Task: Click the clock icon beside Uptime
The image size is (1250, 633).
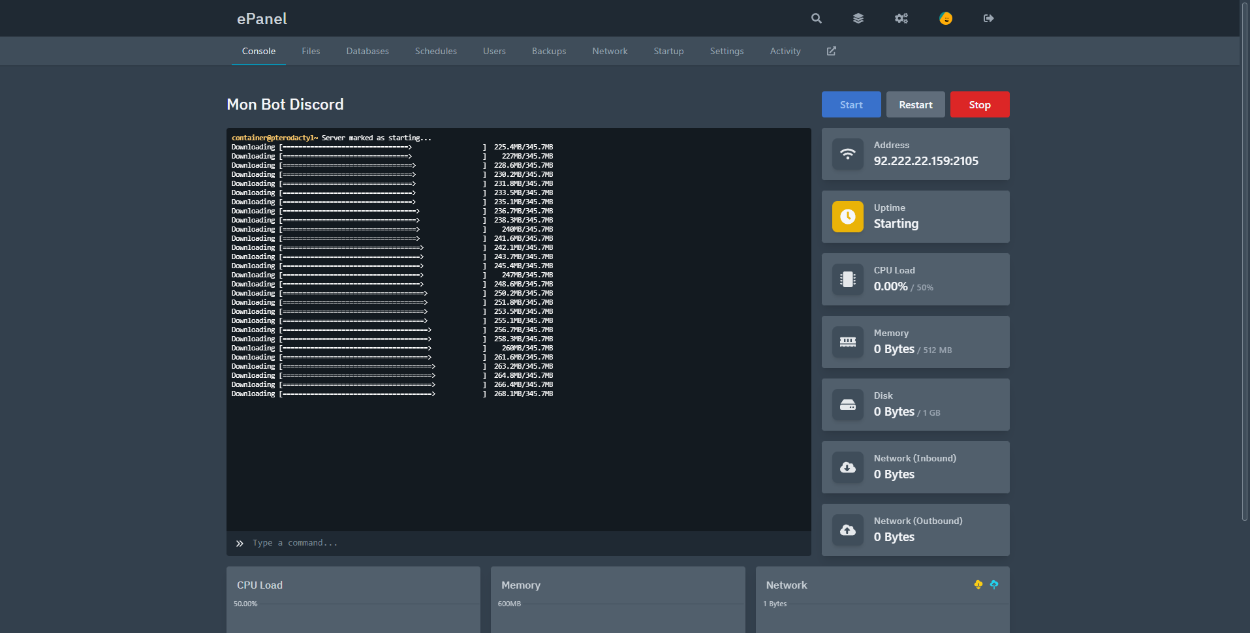Action: point(847,217)
